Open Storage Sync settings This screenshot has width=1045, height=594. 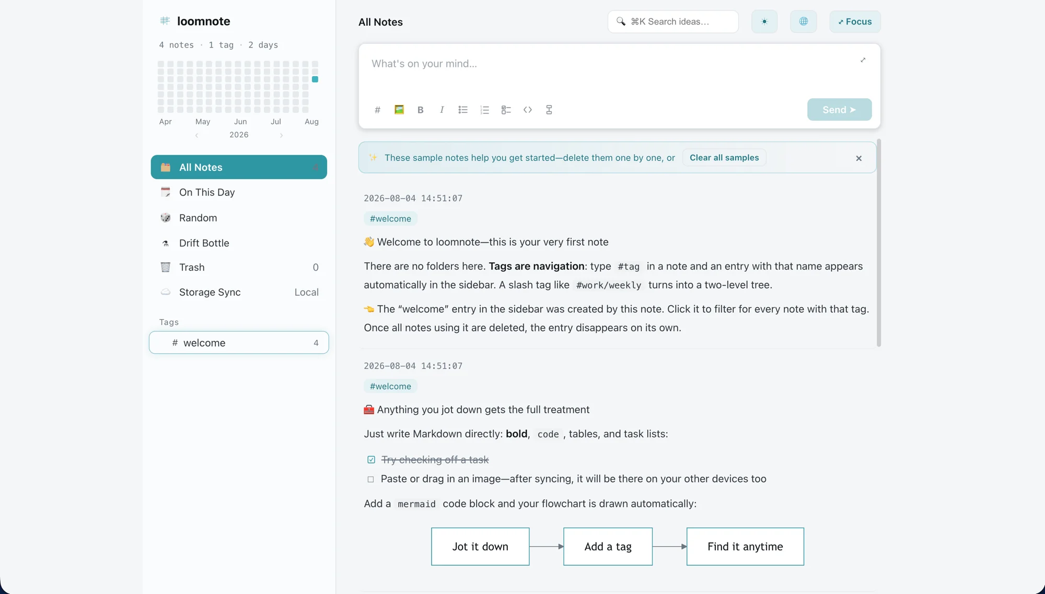point(239,293)
